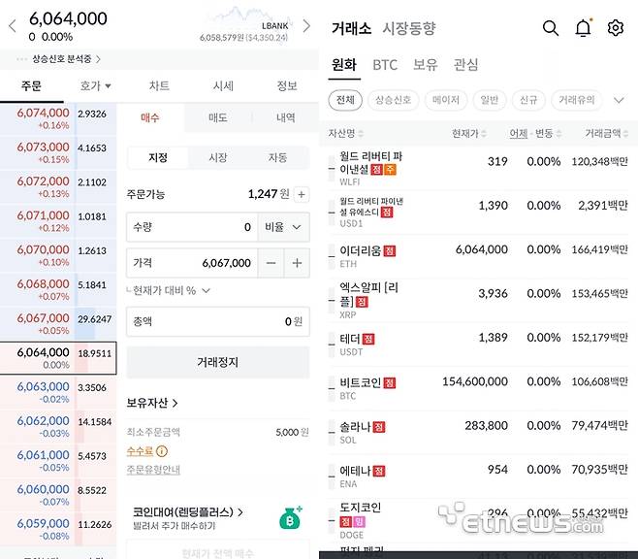This screenshot has height=559, width=638.
Task: Toggle the 일반 filter chip
Action: click(489, 100)
